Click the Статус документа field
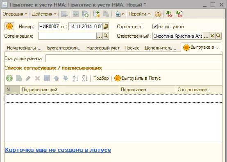 click(x=134, y=59)
